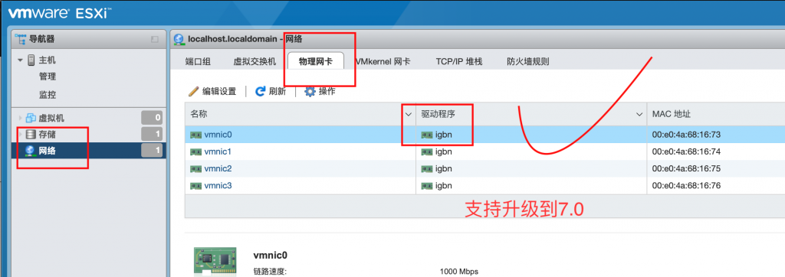Expand the Virtual Machines node
The width and height of the screenshot is (785, 277).
point(21,119)
